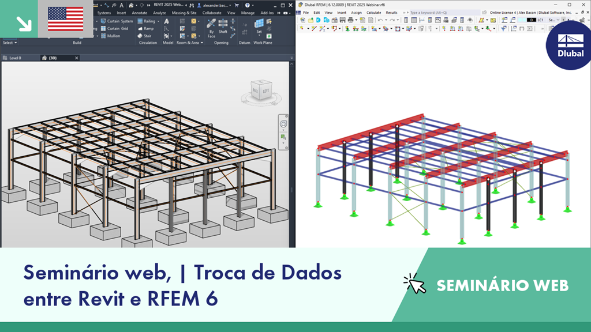Open the Calculate menu in RFEM
This screenshot has height=332, width=591.
coord(373,13)
